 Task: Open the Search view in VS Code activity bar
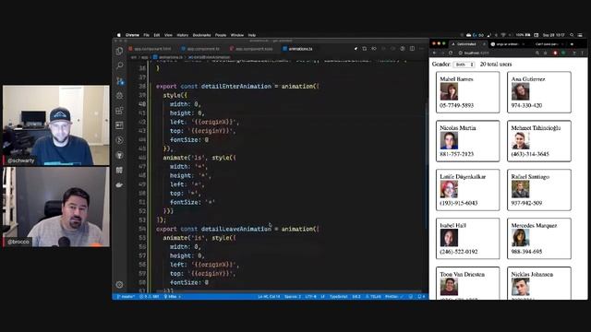[x=119, y=65]
